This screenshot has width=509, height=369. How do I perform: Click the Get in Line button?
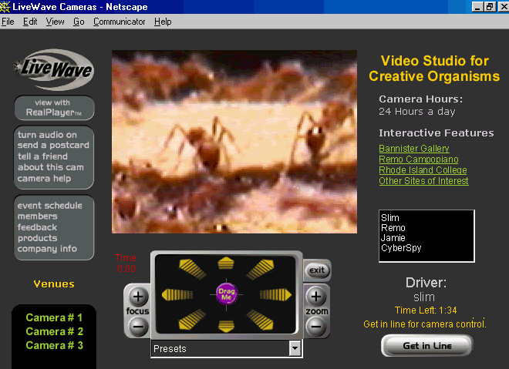coord(427,346)
